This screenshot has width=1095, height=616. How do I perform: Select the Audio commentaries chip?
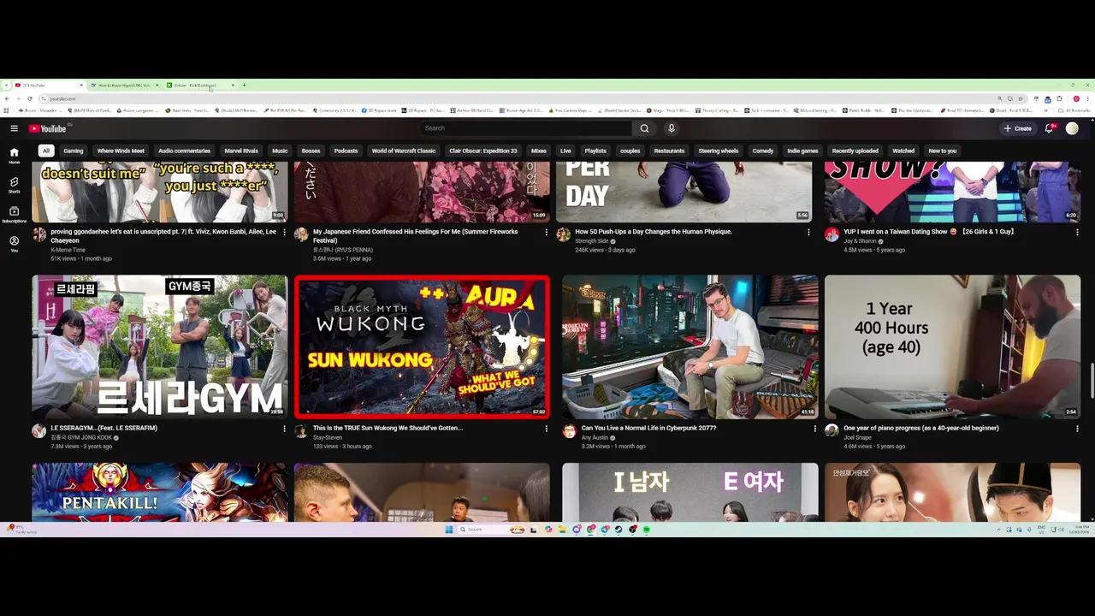(x=184, y=151)
